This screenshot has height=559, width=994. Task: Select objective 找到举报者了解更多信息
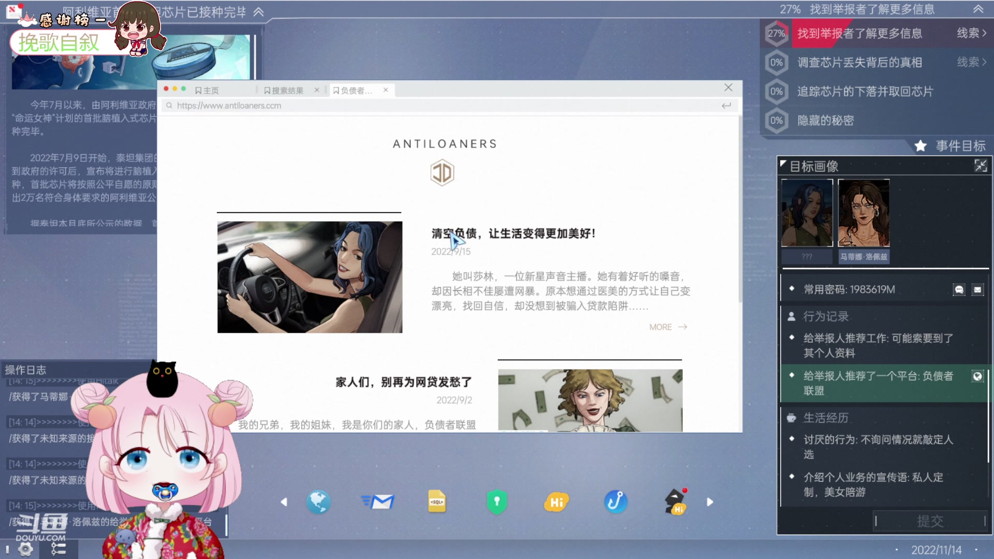point(859,33)
